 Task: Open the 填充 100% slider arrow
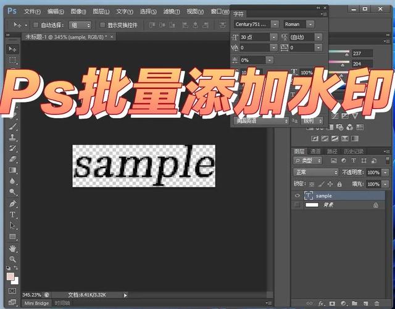tap(385, 184)
